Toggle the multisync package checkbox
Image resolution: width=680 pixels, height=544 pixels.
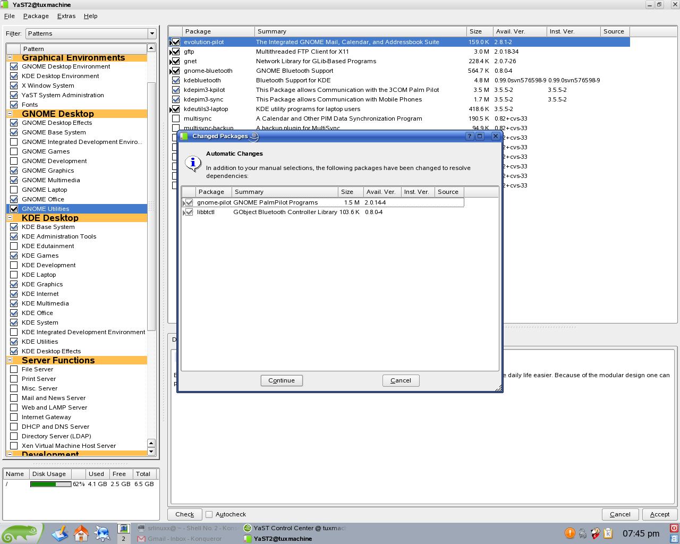point(176,118)
